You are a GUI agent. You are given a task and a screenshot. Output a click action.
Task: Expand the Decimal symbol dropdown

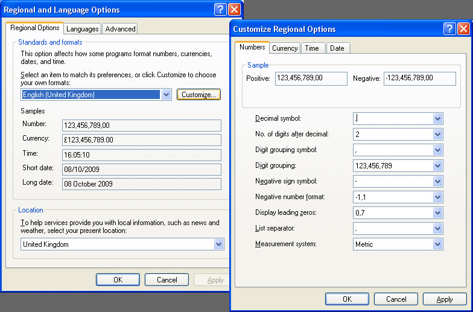438,118
